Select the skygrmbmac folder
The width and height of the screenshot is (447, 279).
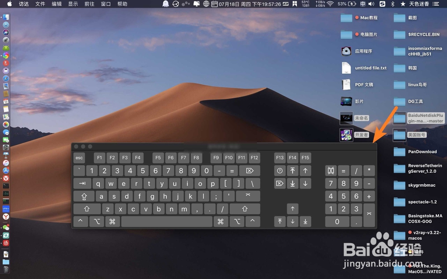(x=414, y=185)
